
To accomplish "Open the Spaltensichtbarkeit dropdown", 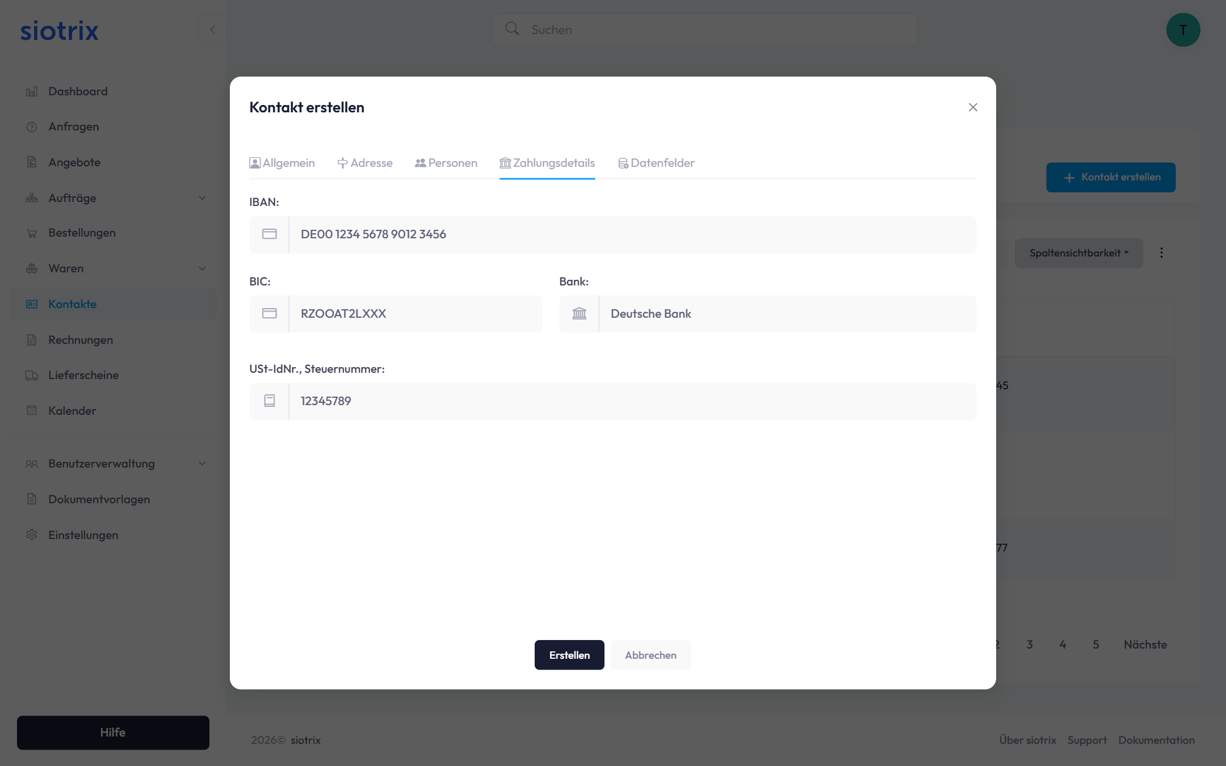I will click(1078, 253).
